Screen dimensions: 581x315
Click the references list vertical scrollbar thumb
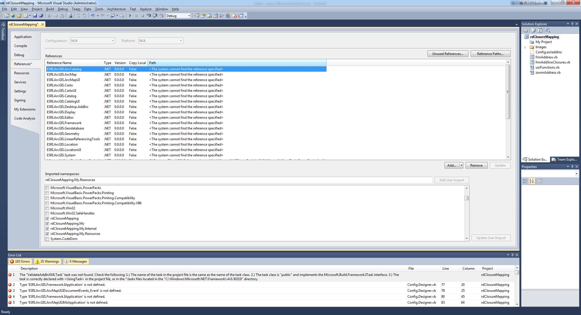(508, 92)
